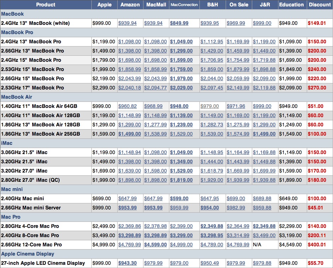Click the B&H column header
Screen dimensions: 333x268
pyautogui.click(x=213, y=5)
